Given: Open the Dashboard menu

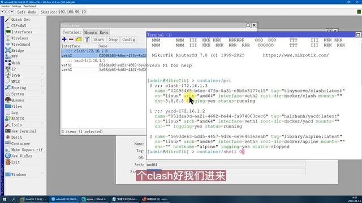Looking at the screenshot, I should coord(29,6).
